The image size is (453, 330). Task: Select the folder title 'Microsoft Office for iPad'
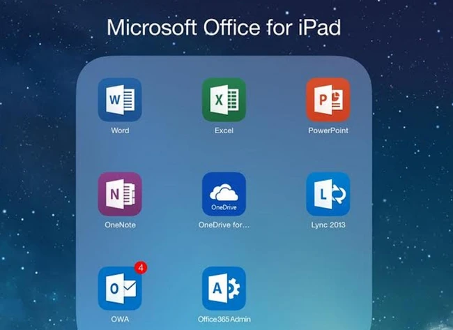(224, 27)
